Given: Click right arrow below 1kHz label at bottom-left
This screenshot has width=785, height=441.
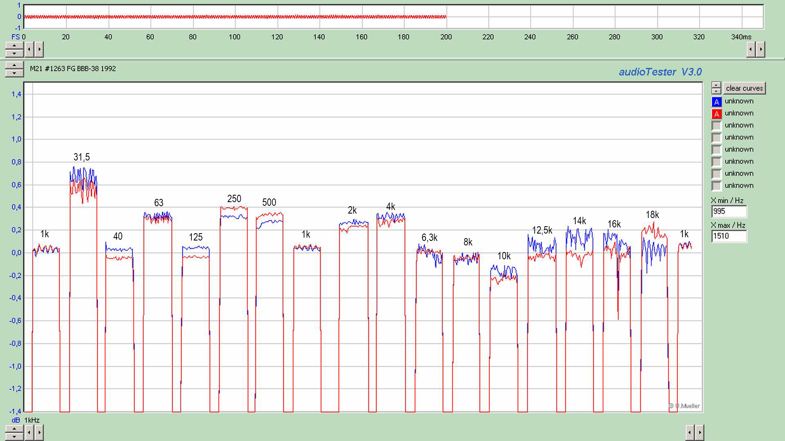Looking at the screenshot, I should [x=39, y=432].
